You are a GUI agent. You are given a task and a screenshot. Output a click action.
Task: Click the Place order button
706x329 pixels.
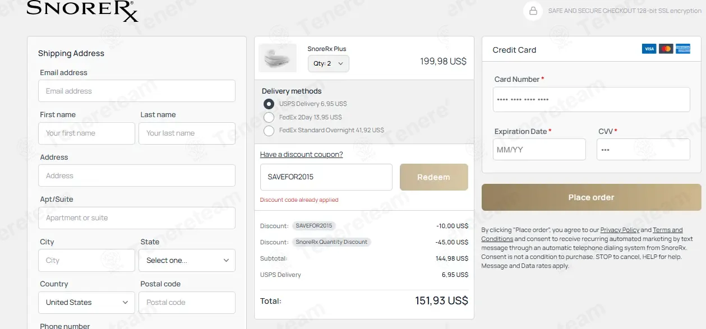[x=591, y=197]
